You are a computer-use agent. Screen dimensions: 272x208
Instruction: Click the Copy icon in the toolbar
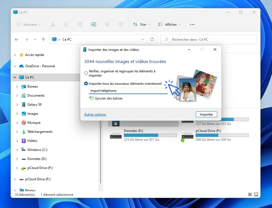click(x=67, y=24)
